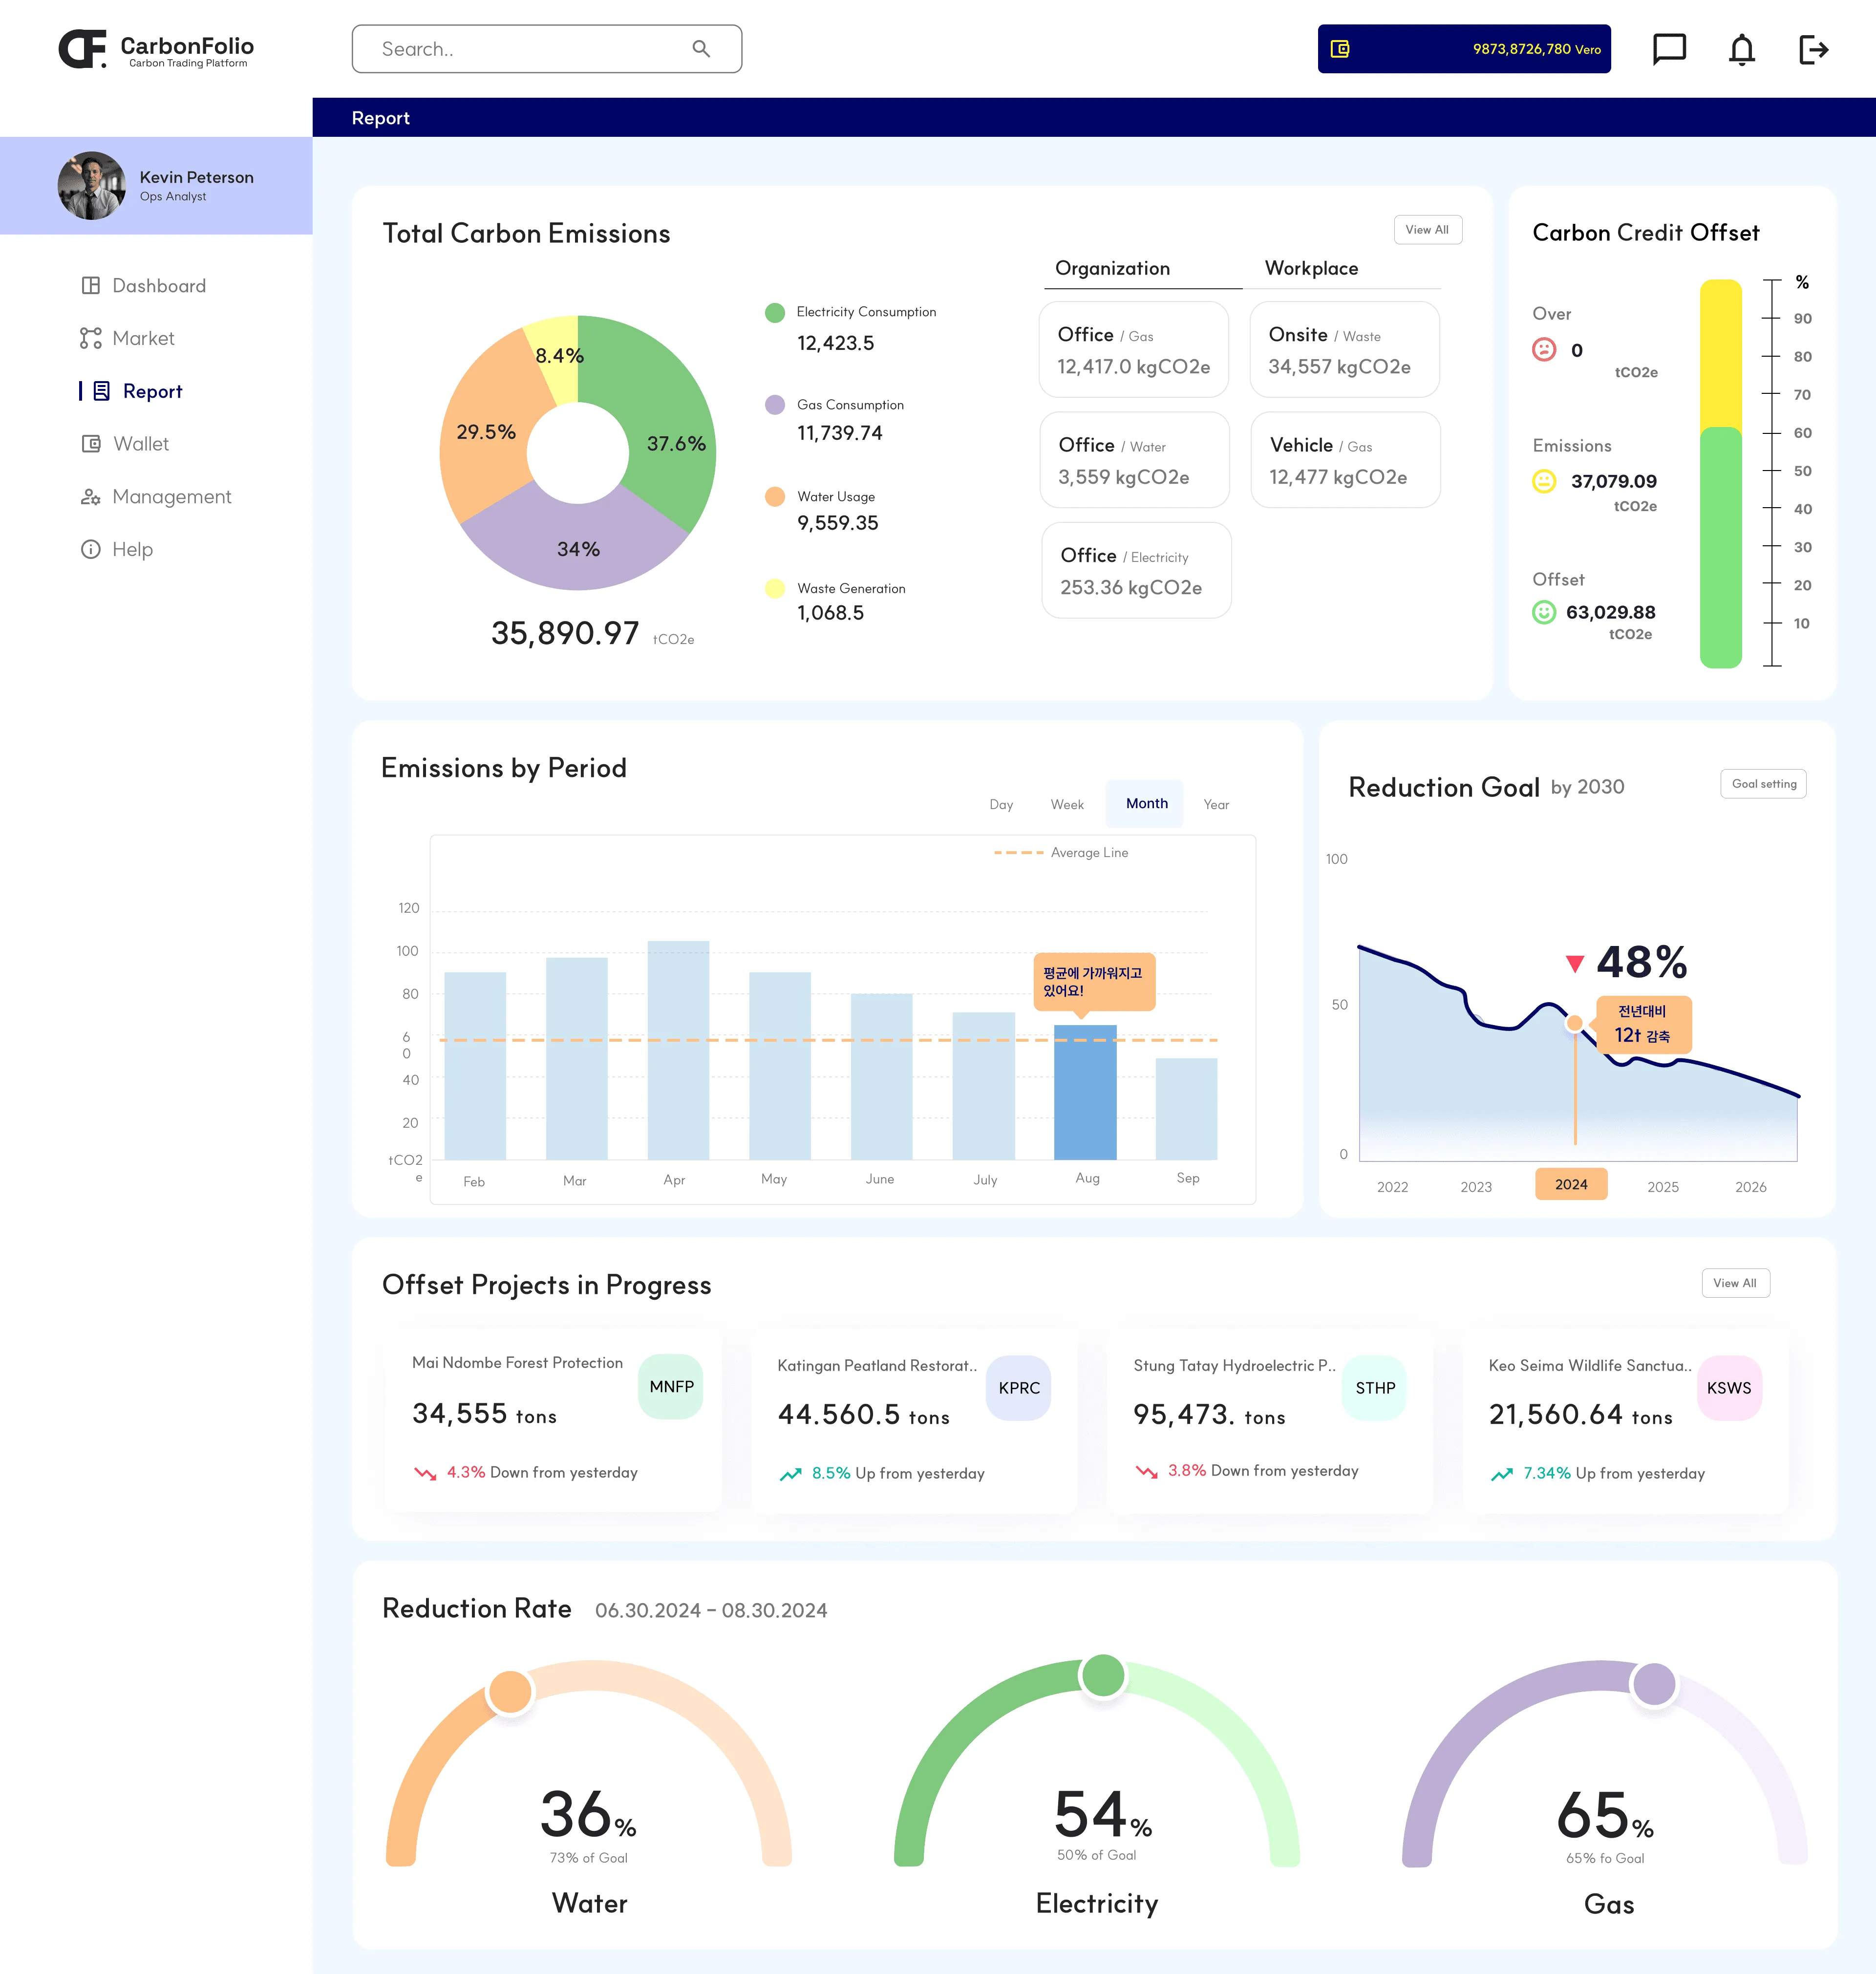Click the search magnifier icon
Screen dimensions: 1876x1974
pos(701,49)
